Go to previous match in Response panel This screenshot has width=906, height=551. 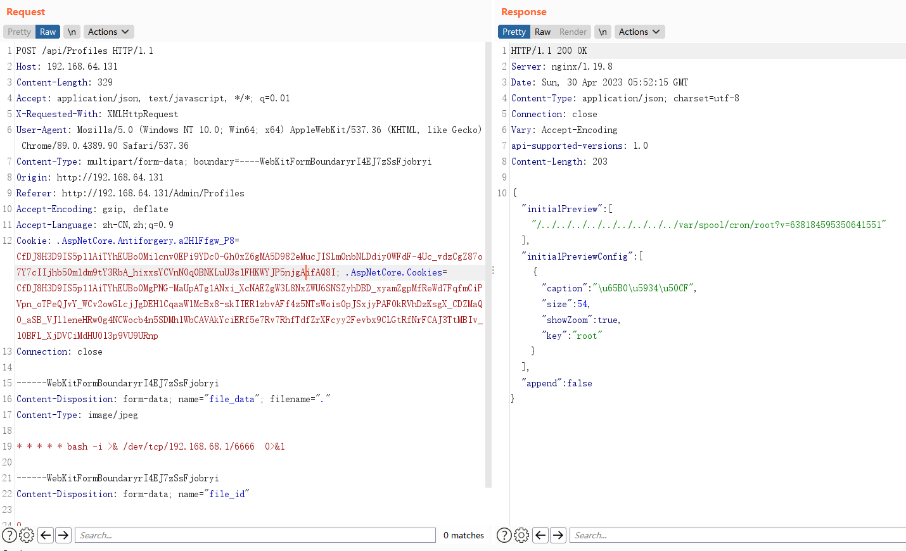pos(540,535)
